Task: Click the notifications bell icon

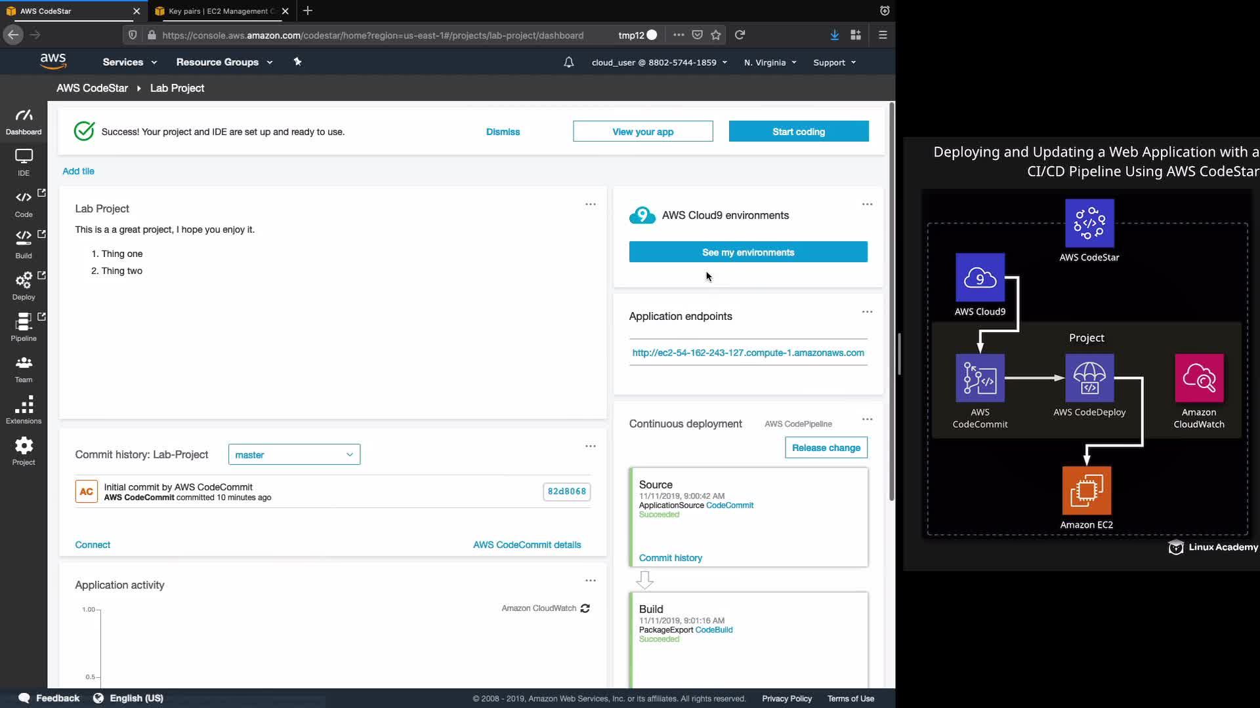Action: tap(568, 62)
